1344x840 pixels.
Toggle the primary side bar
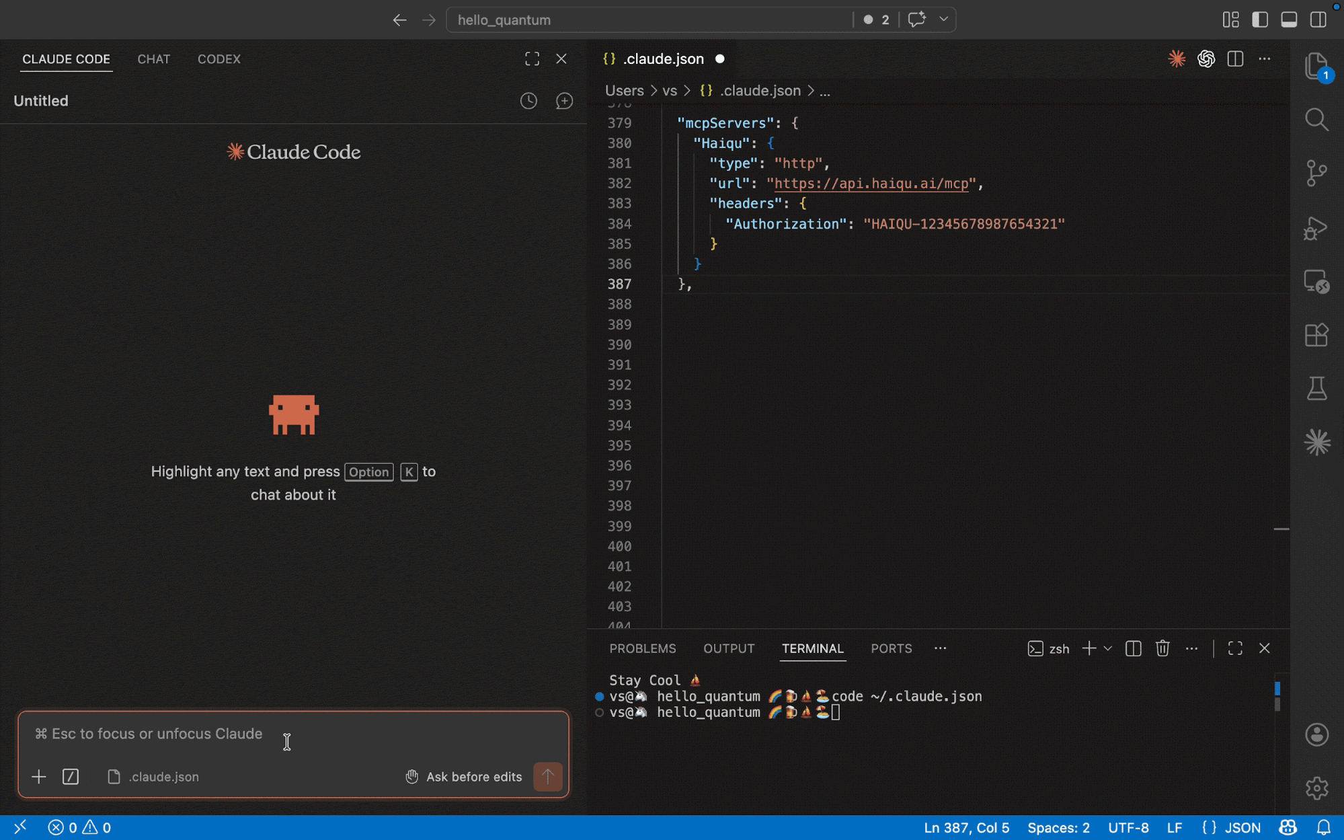coord(1260,20)
